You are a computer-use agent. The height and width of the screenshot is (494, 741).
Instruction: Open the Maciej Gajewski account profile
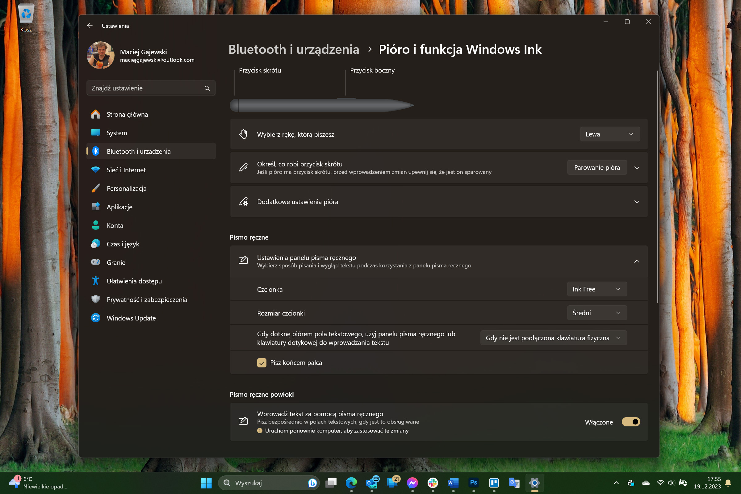tap(141, 56)
